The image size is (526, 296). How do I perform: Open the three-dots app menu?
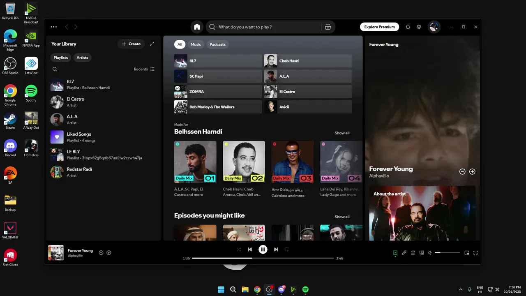tap(54, 27)
